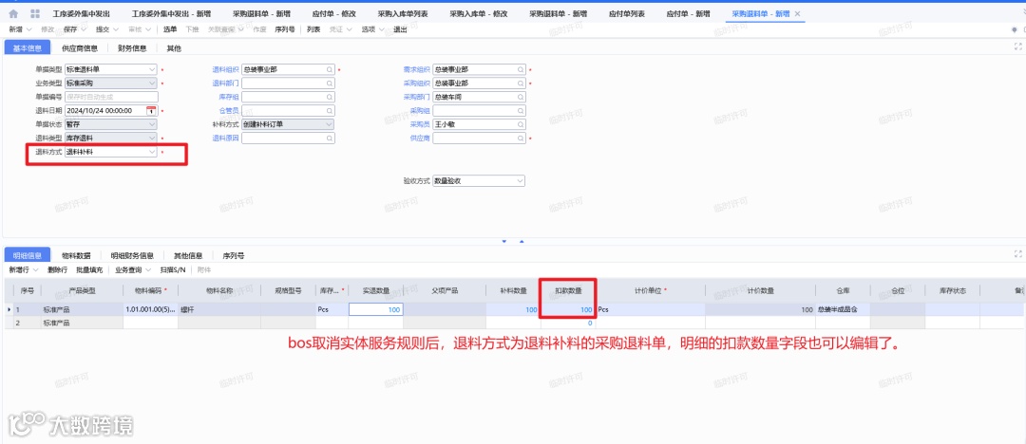The width and height of the screenshot is (1026, 444).
Task: Click the 删除行 button
Action: [58, 269]
